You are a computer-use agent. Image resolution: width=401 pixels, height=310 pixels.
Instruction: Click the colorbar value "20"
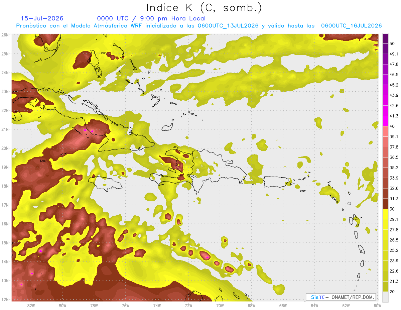pyautogui.click(x=392, y=292)
